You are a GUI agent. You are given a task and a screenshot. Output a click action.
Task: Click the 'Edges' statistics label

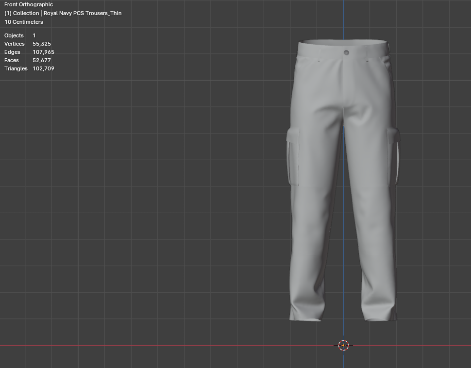pyautogui.click(x=12, y=52)
